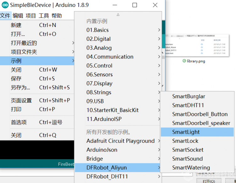Expand DFRobot_Aliyun examples
The width and height of the screenshot is (236, 183).
[118, 168]
